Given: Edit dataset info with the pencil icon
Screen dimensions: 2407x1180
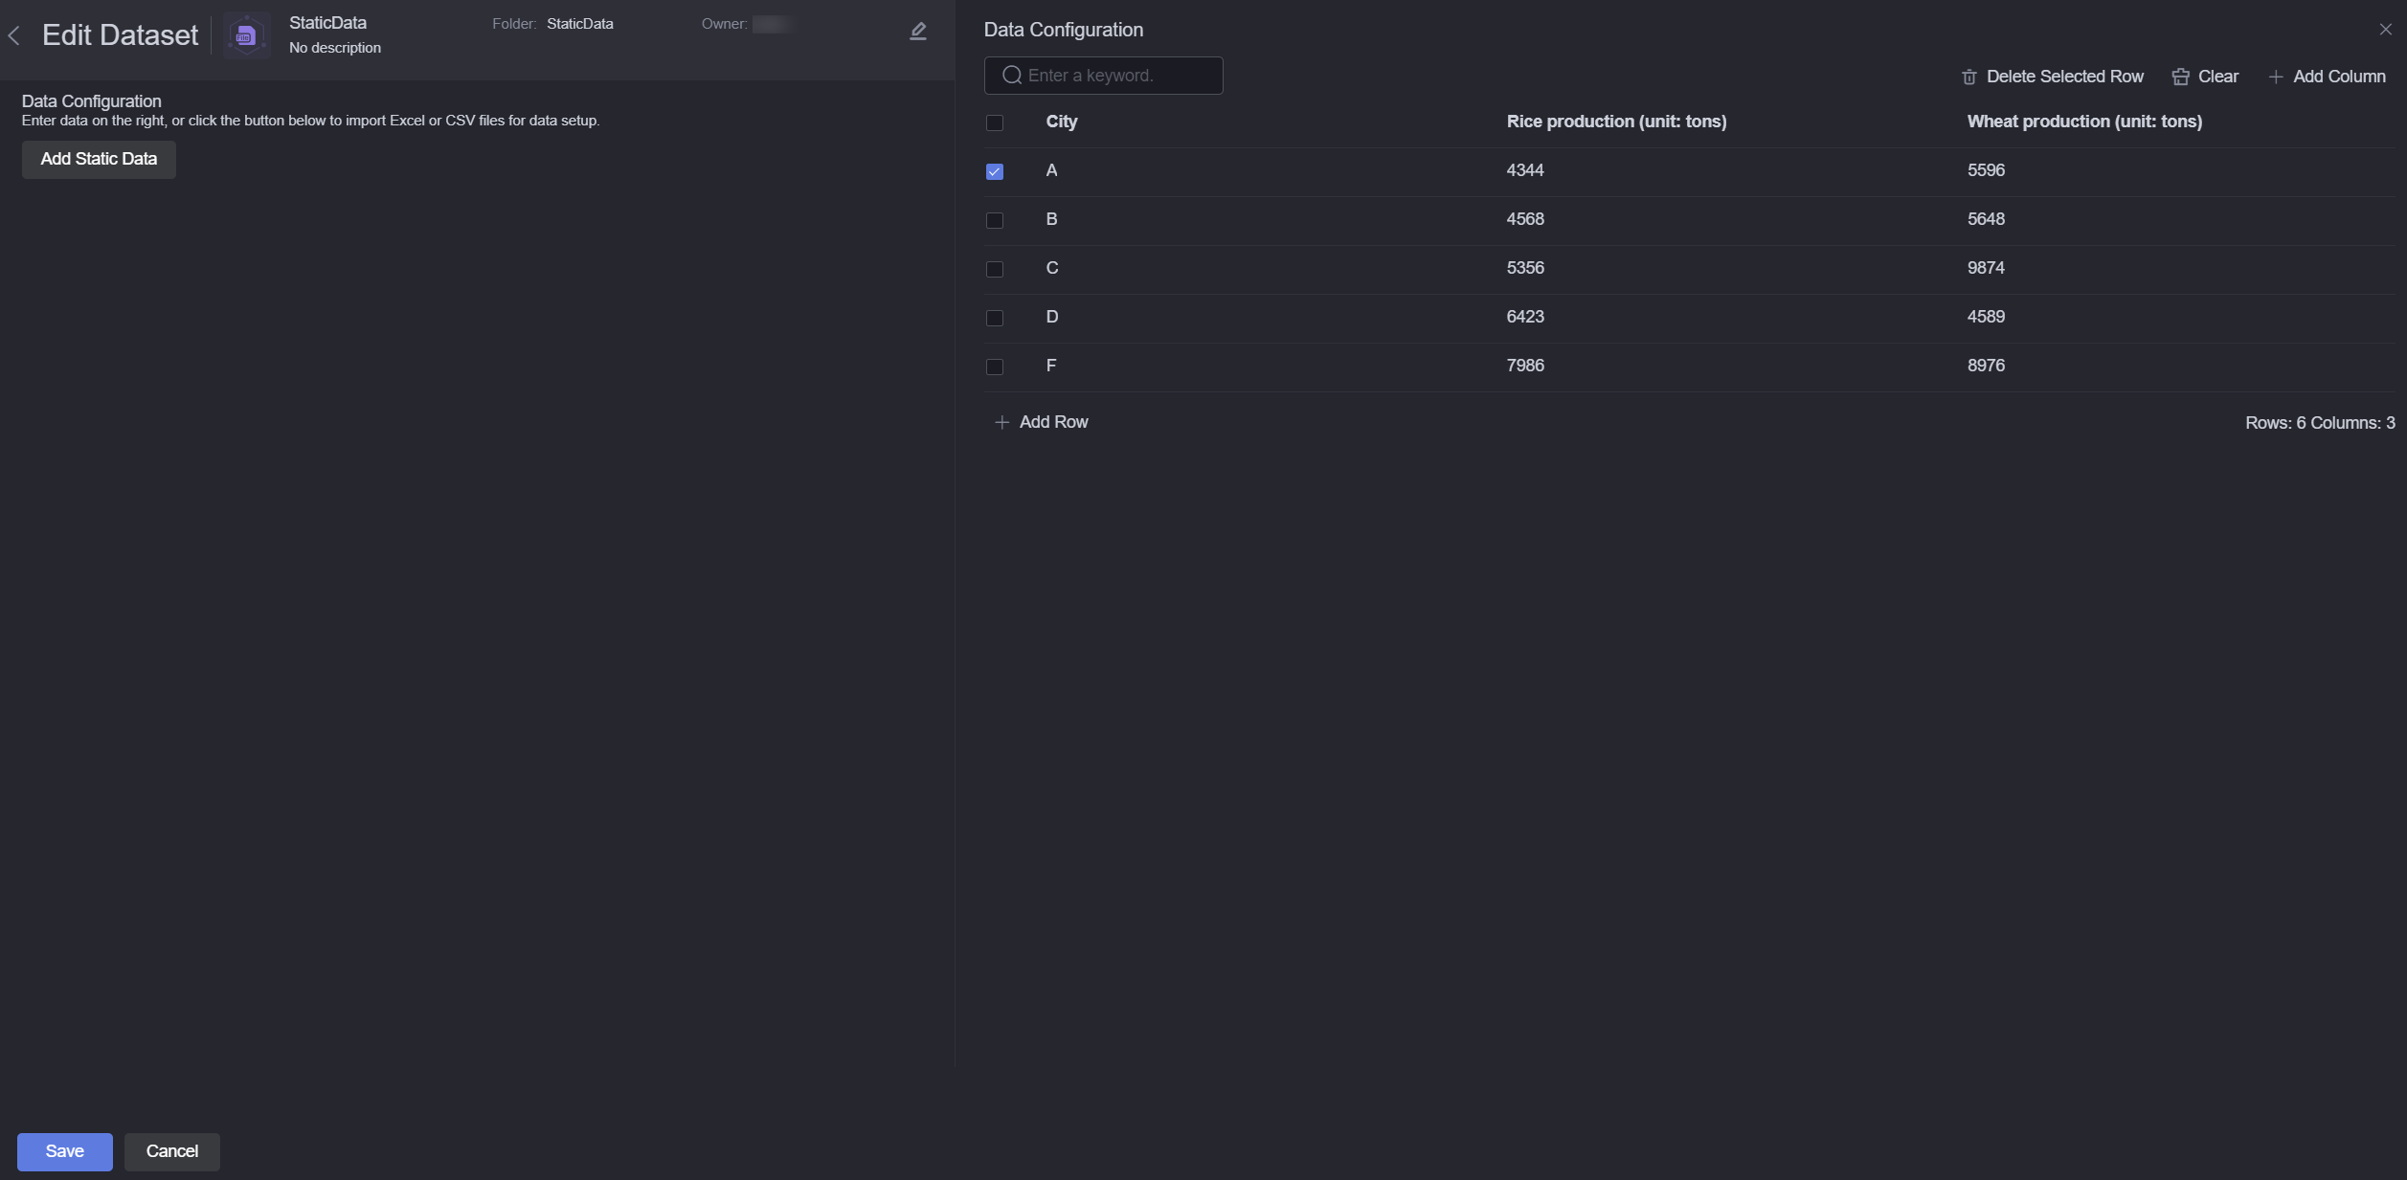Looking at the screenshot, I should (918, 32).
